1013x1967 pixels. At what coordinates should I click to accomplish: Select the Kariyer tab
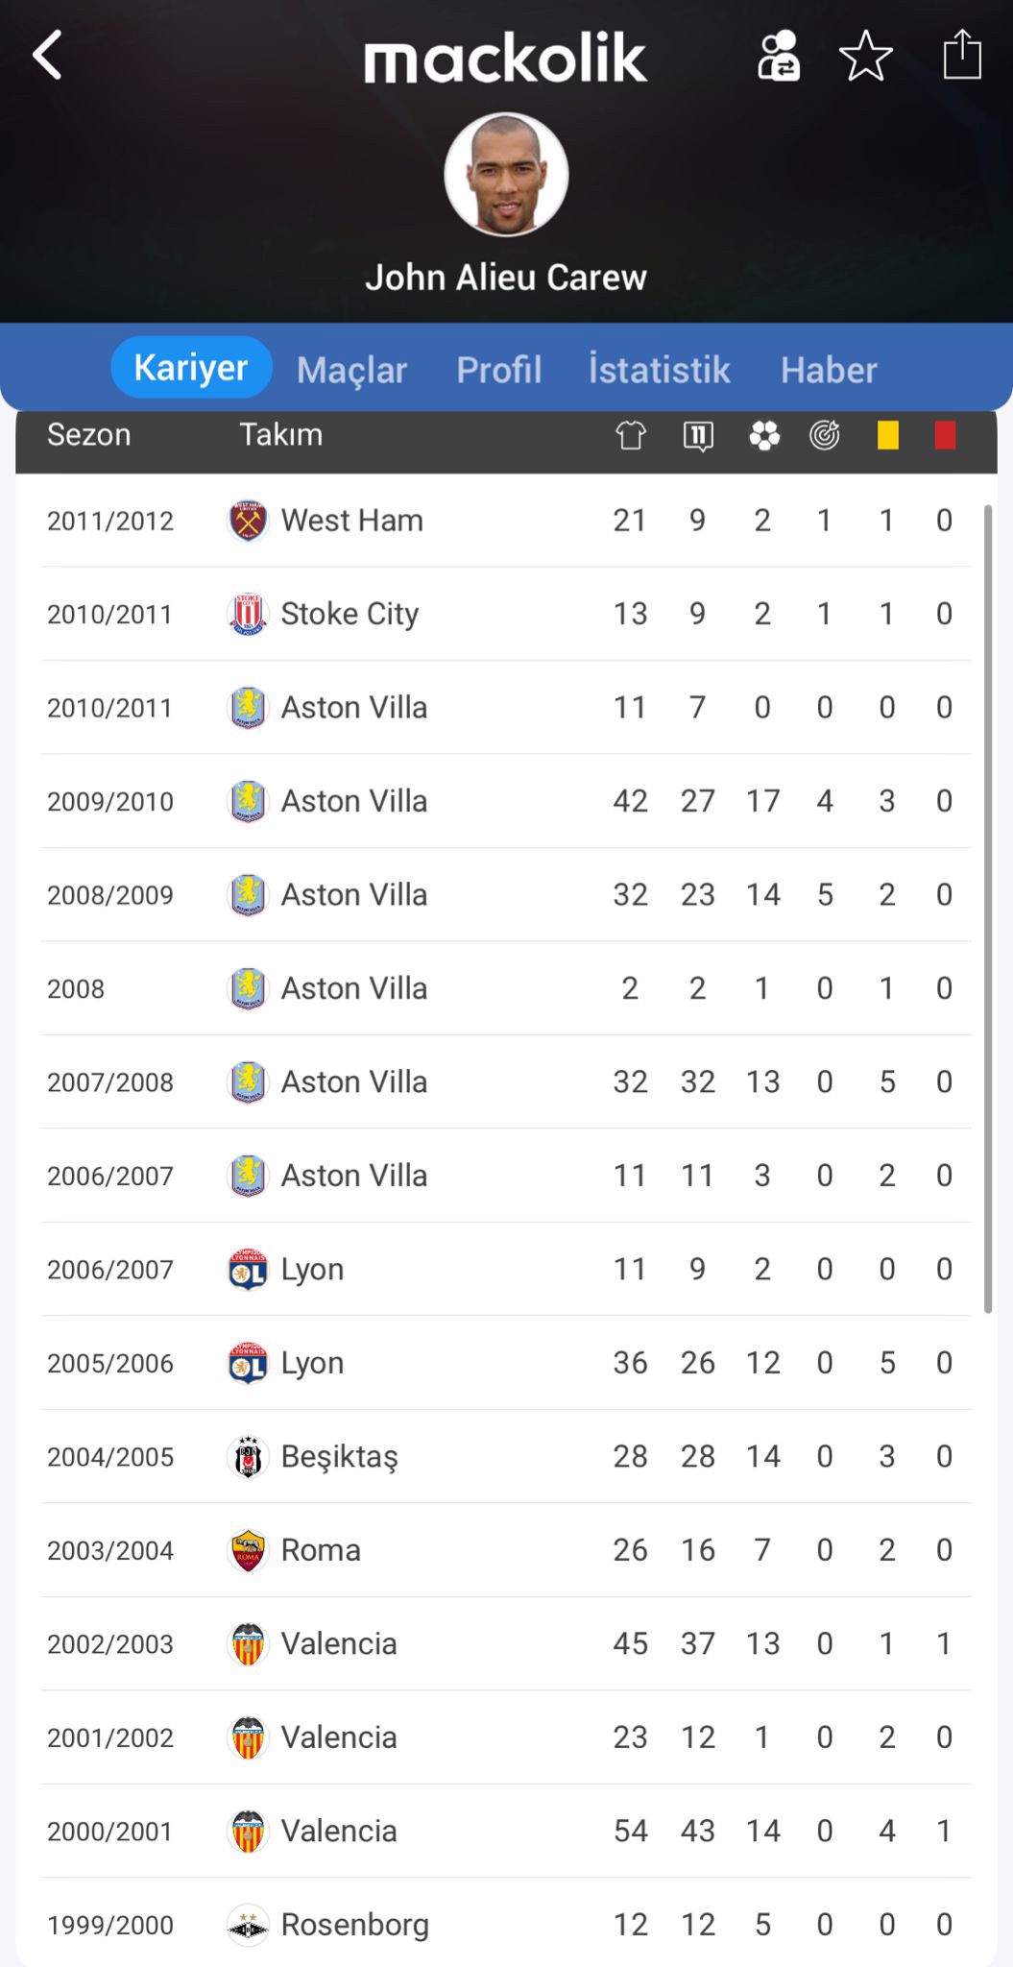[x=191, y=368]
